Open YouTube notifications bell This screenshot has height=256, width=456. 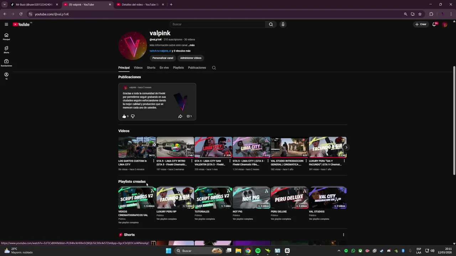(434, 24)
